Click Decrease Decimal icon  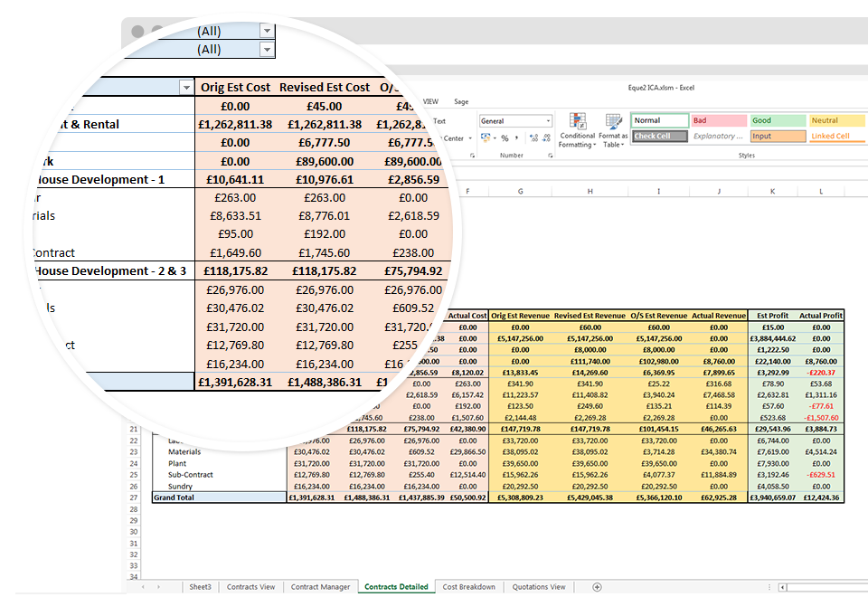543,138
